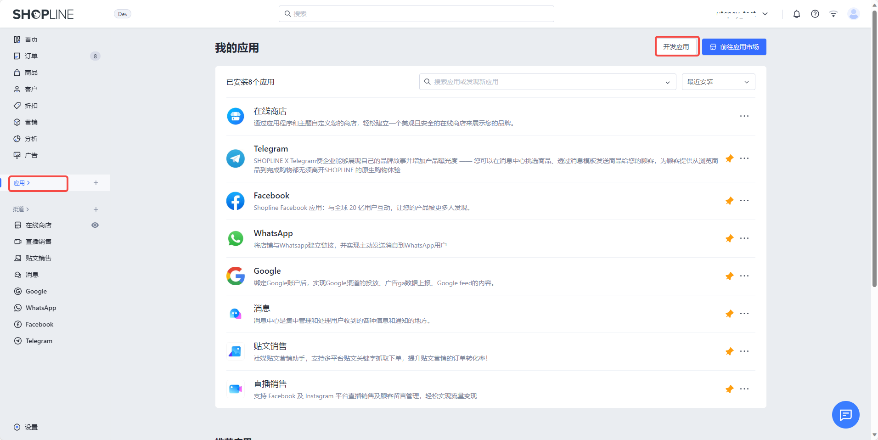Image resolution: width=878 pixels, height=440 pixels.
Task: Click the 前往应用市场 button
Action: pyautogui.click(x=734, y=47)
